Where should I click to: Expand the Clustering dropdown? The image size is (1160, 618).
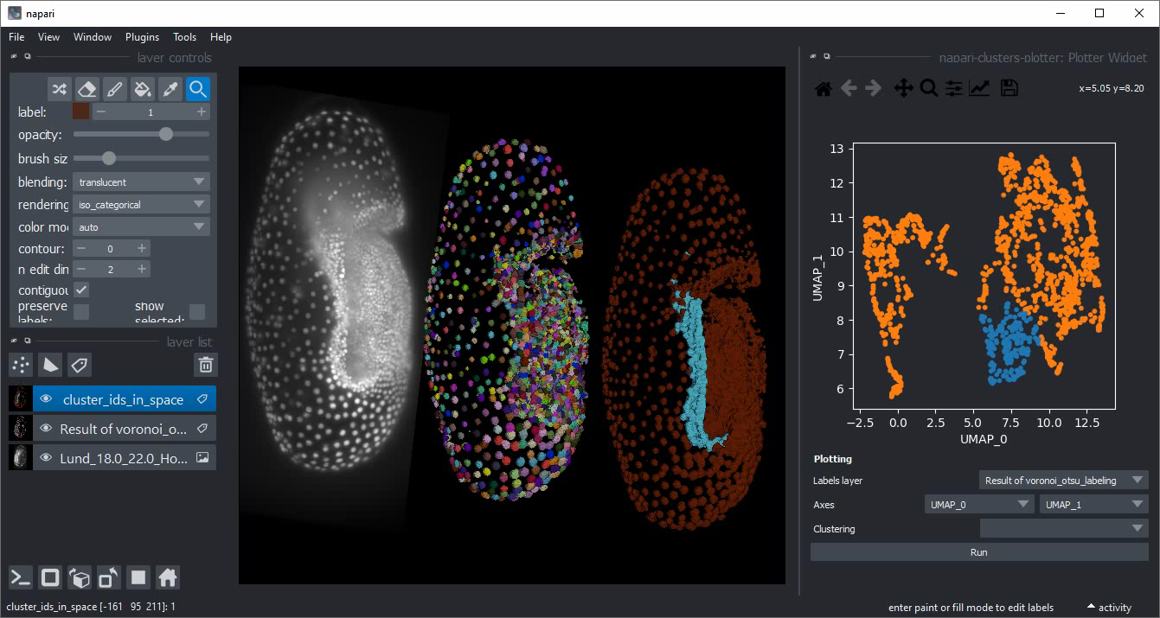[x=1064, y=528]
